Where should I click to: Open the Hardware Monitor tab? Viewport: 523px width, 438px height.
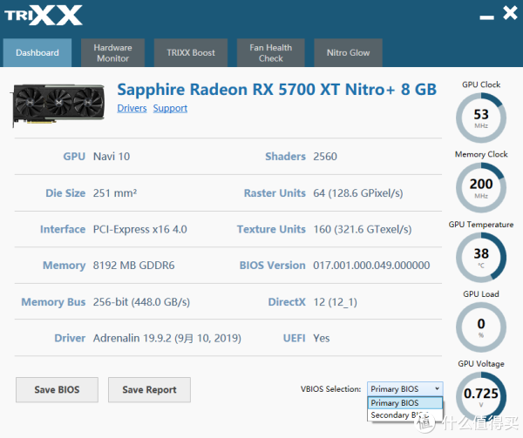click(112, 52)
